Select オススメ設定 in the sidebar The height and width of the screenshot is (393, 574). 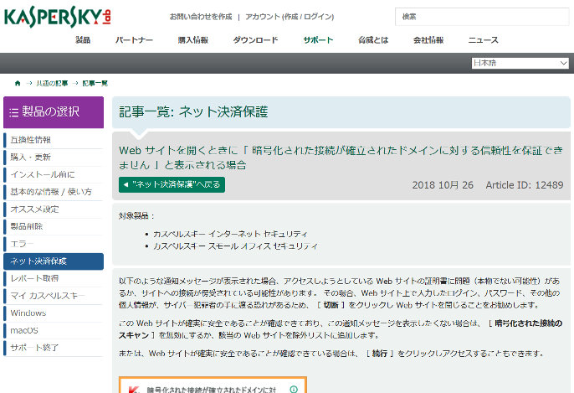tap(53, 209)
